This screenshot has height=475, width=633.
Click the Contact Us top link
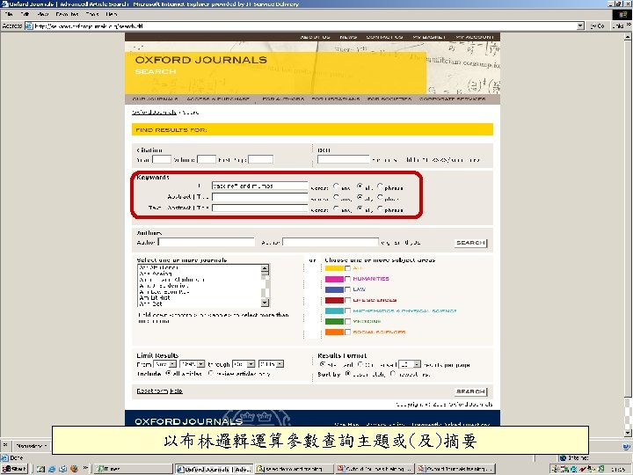(x=384, y=37)
